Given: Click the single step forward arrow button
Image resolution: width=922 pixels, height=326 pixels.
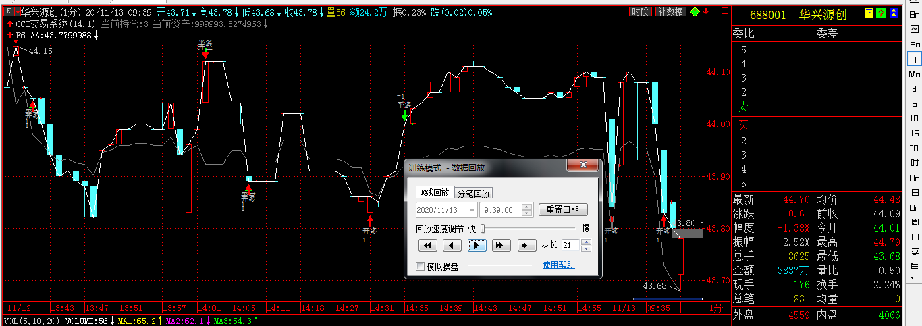Looking at the screenshot, I should 527,245.
